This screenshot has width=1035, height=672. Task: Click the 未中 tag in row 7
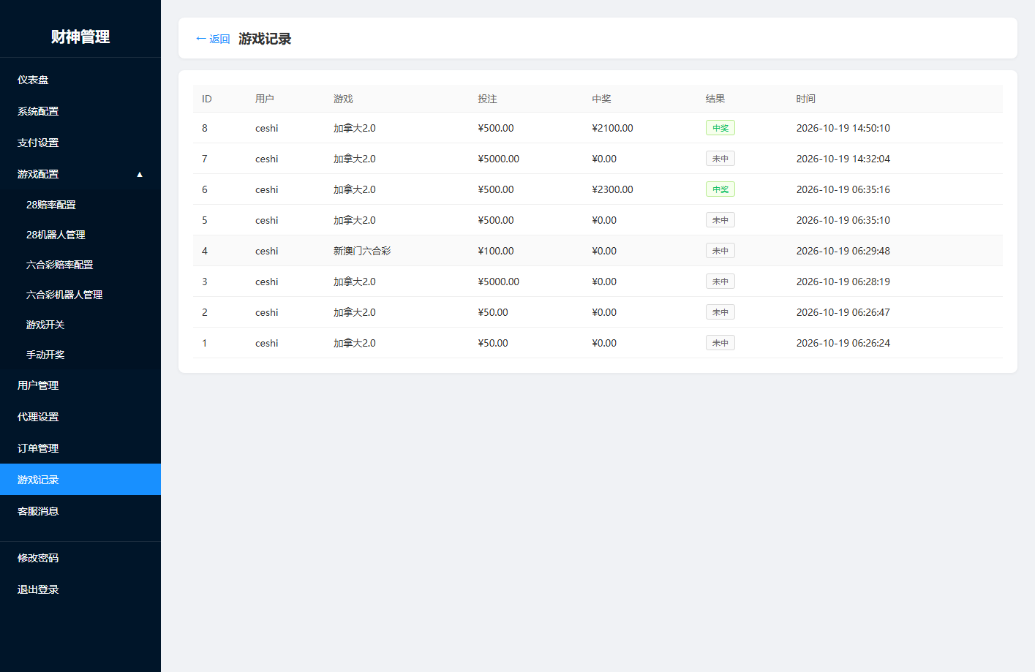[720, 159]
